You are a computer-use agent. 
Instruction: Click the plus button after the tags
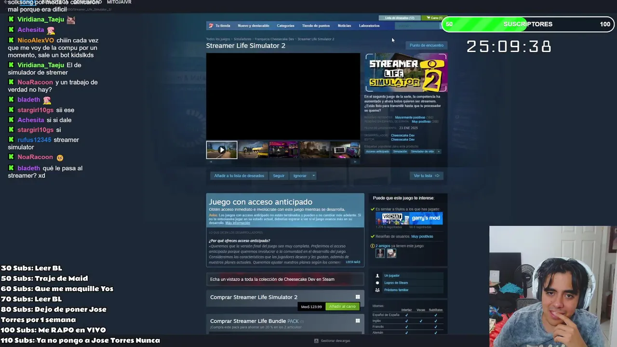click(x=438, y=151)
